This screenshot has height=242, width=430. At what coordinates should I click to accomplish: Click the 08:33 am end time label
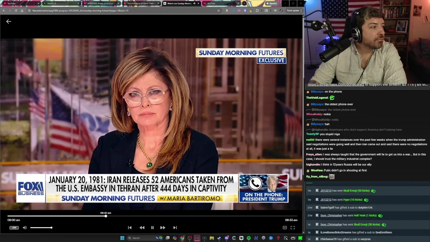pyautogui.click(x=291, y=220)
